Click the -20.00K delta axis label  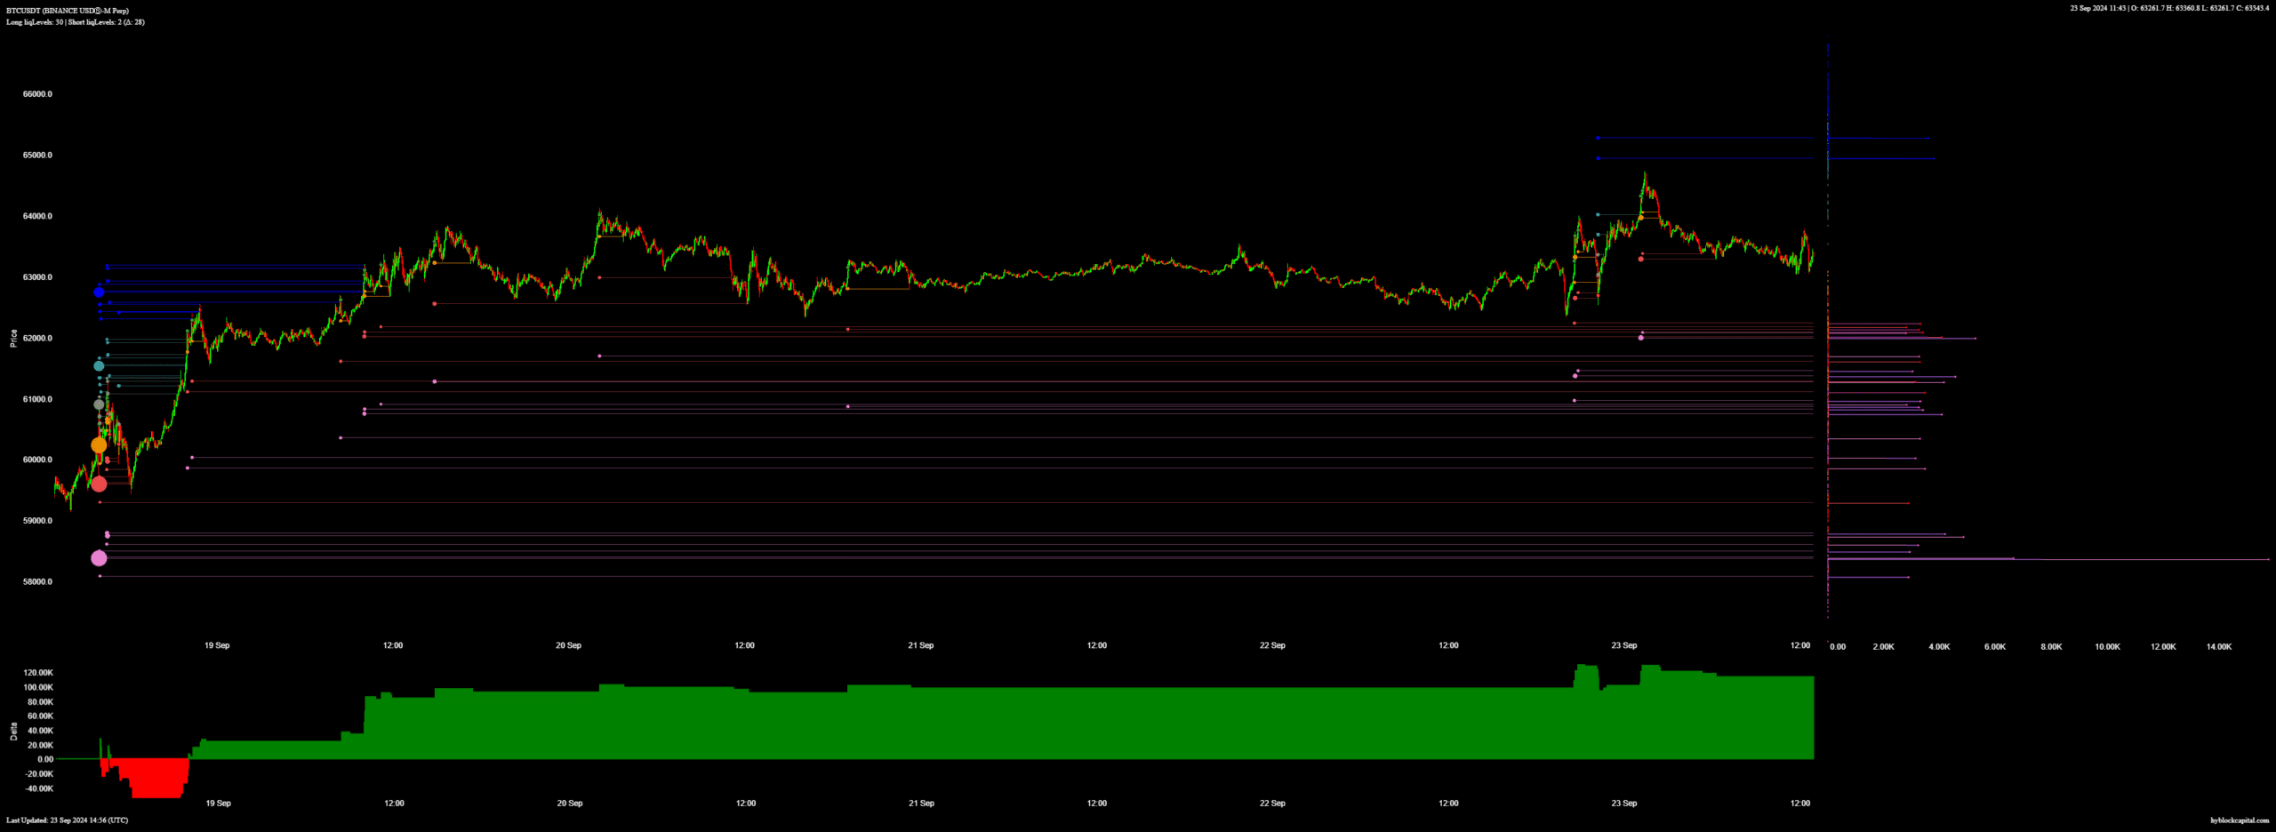pyautogui.click(x=39, y=774)
